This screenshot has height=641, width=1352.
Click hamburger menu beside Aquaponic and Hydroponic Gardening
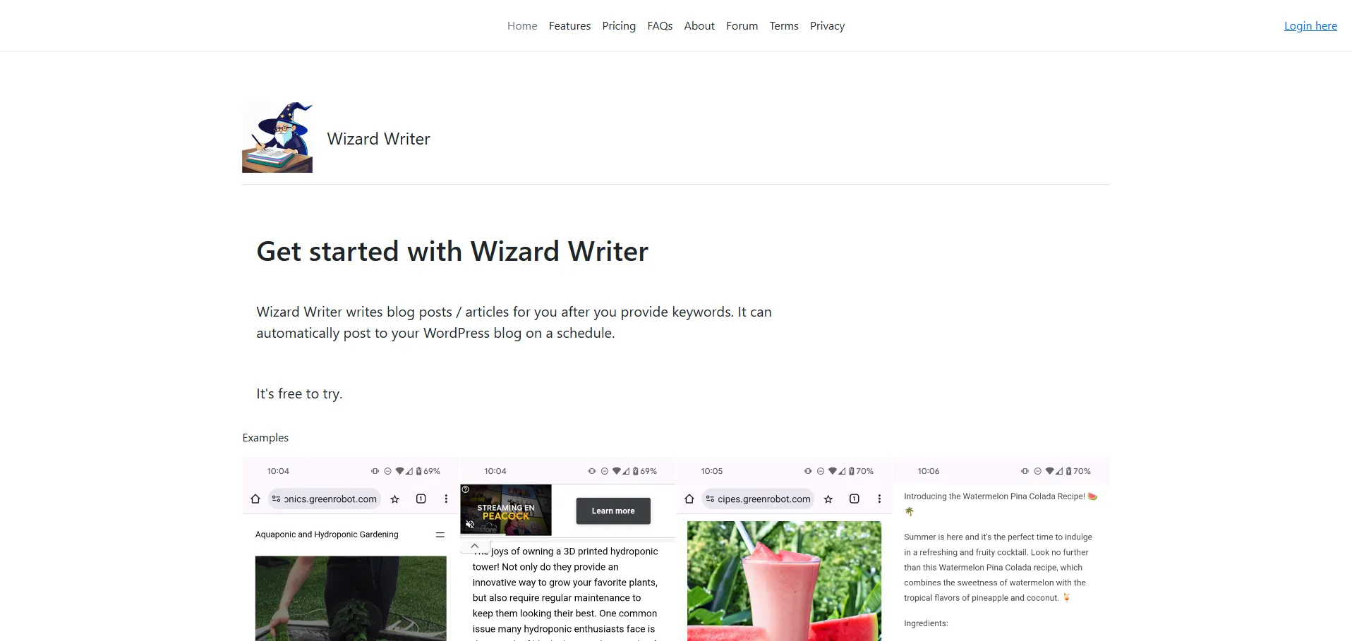tap(440, 535)
